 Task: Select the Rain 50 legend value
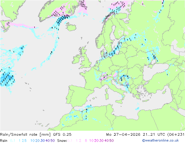[53, 141]
